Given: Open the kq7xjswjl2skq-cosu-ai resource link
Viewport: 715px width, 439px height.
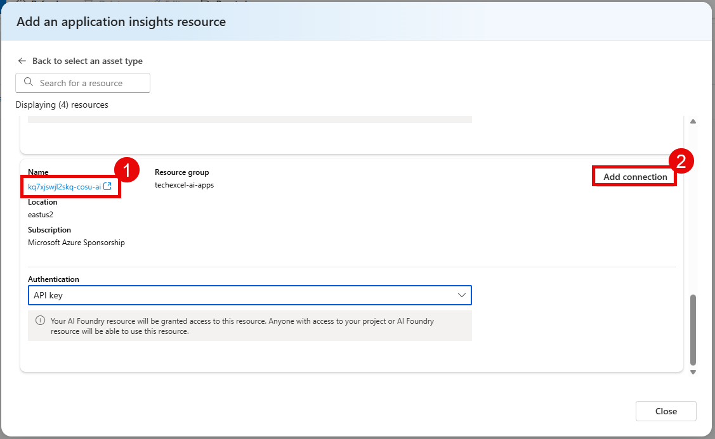Looking at the screenshot, I should point(65,186).
